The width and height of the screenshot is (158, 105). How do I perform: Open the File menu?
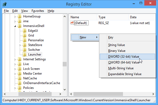(6, 11)
